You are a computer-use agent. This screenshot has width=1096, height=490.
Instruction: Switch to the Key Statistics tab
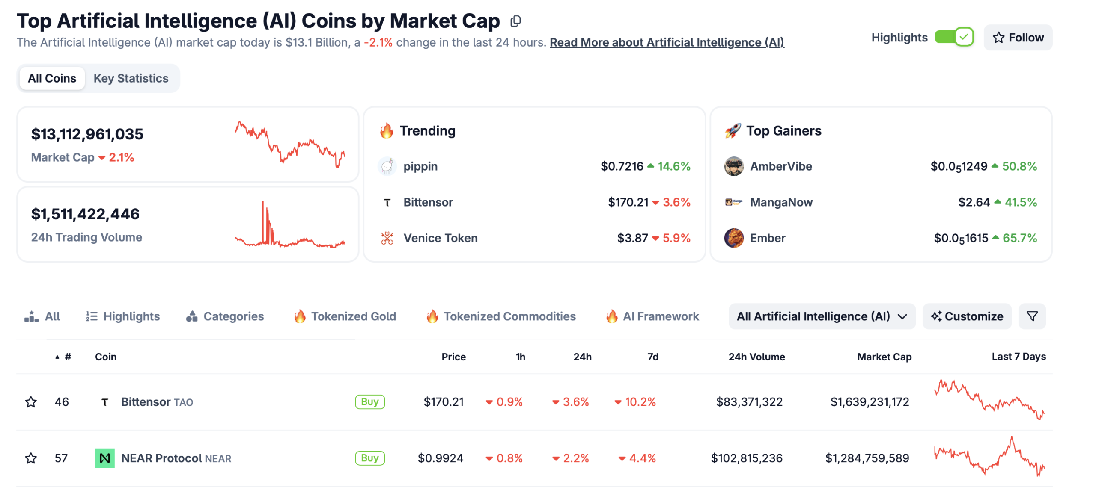(131, 78)
